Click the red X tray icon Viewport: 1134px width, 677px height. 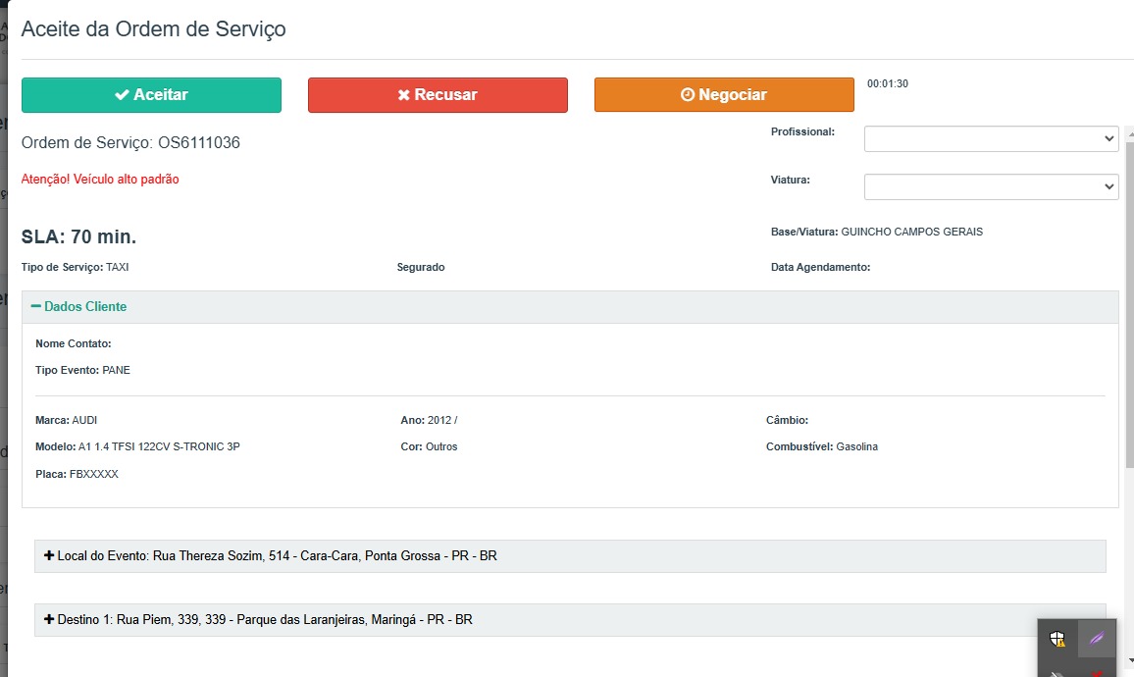tap(1097, 673)
